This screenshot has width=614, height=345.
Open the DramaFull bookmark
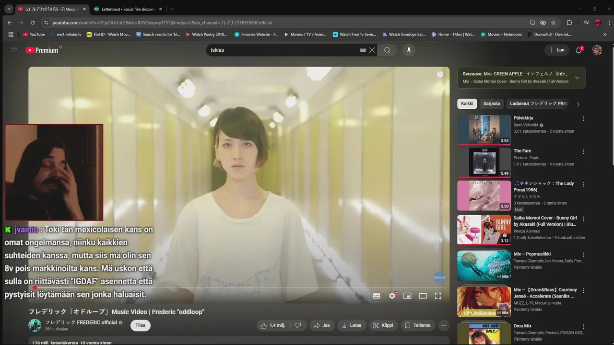coord(549,34)
